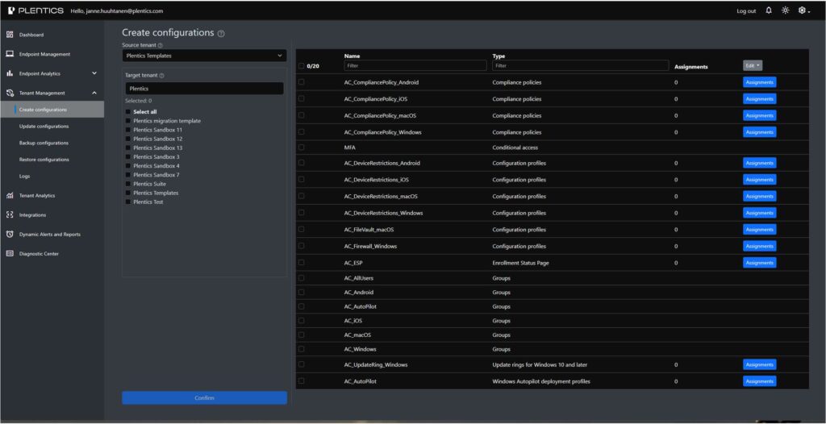Collapse the Tenant Management submenu chevron
Viewport: 826px width, 424px height.
coord(94,94)
